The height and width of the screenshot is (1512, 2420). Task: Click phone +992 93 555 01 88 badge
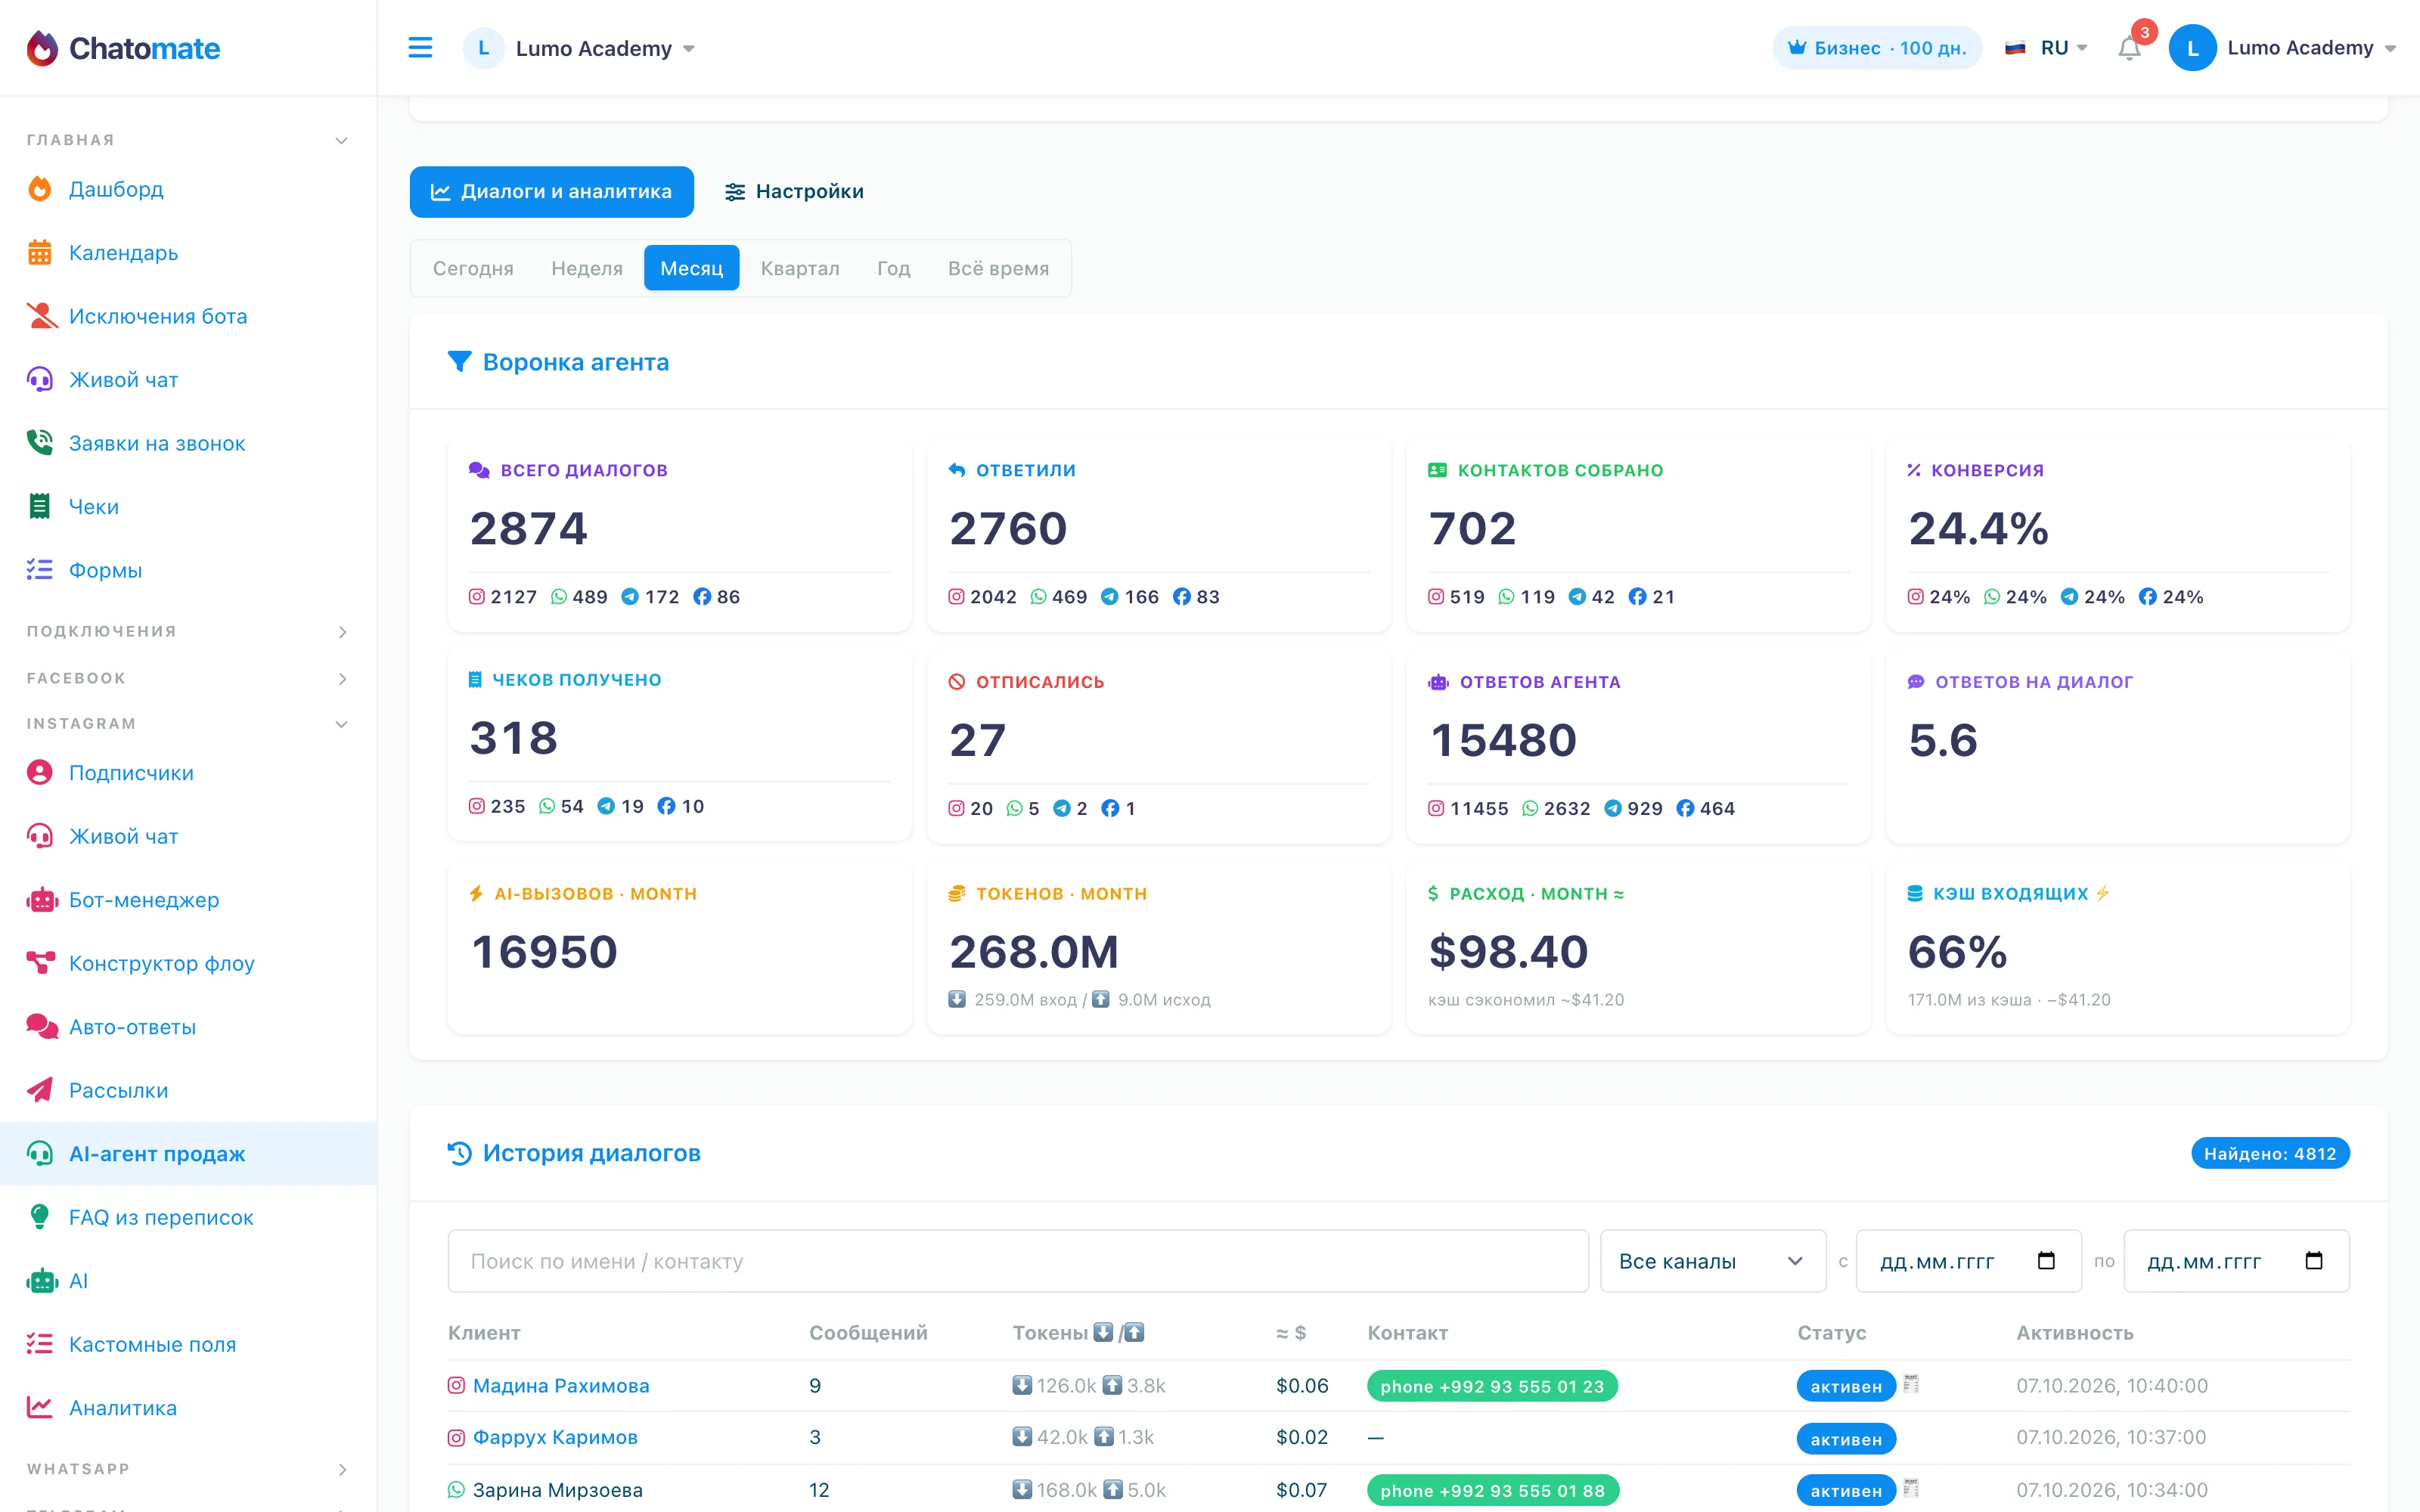pyautogui.click(x=1492, y=1490)
